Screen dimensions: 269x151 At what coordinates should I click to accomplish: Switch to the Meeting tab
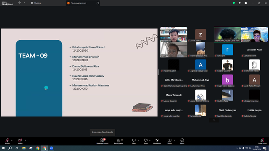[36, 3]
